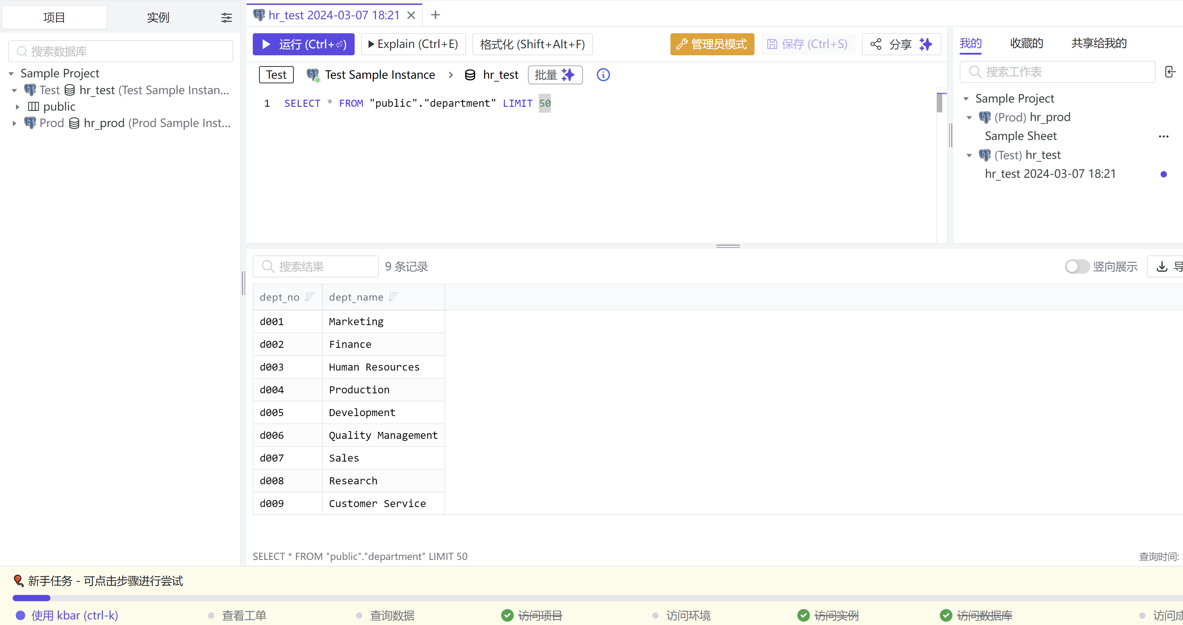The image size is (1183, 625).
Task: Select the Marketing cell
Action: (x=383, y=321)
